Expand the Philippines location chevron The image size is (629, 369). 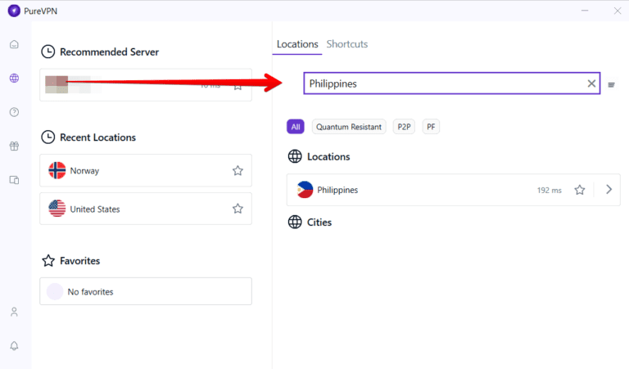609,190
